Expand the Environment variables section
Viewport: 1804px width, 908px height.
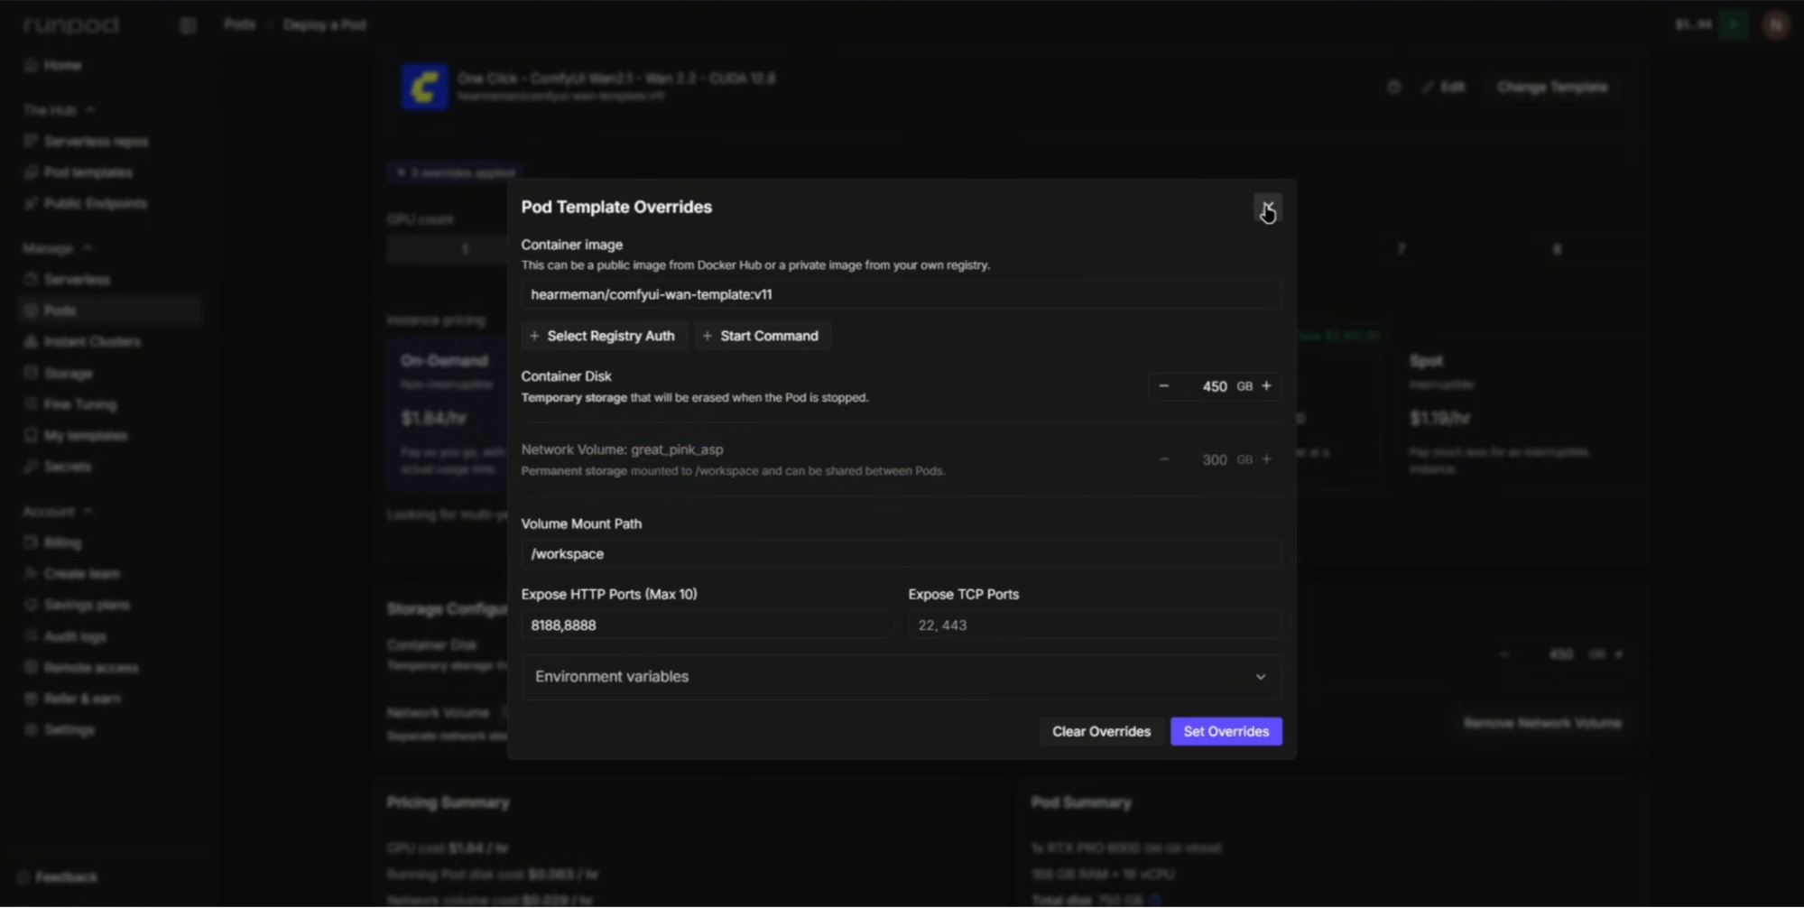pyautogui.click(x=901, y=677)
